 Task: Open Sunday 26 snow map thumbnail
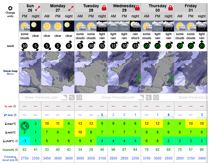30,72
